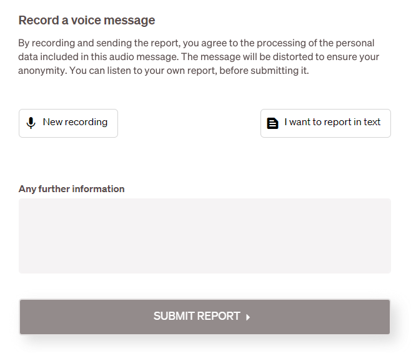Tap the page symbol inside report in text
This screenshot has width=411, height=353.
click(272, 123)
